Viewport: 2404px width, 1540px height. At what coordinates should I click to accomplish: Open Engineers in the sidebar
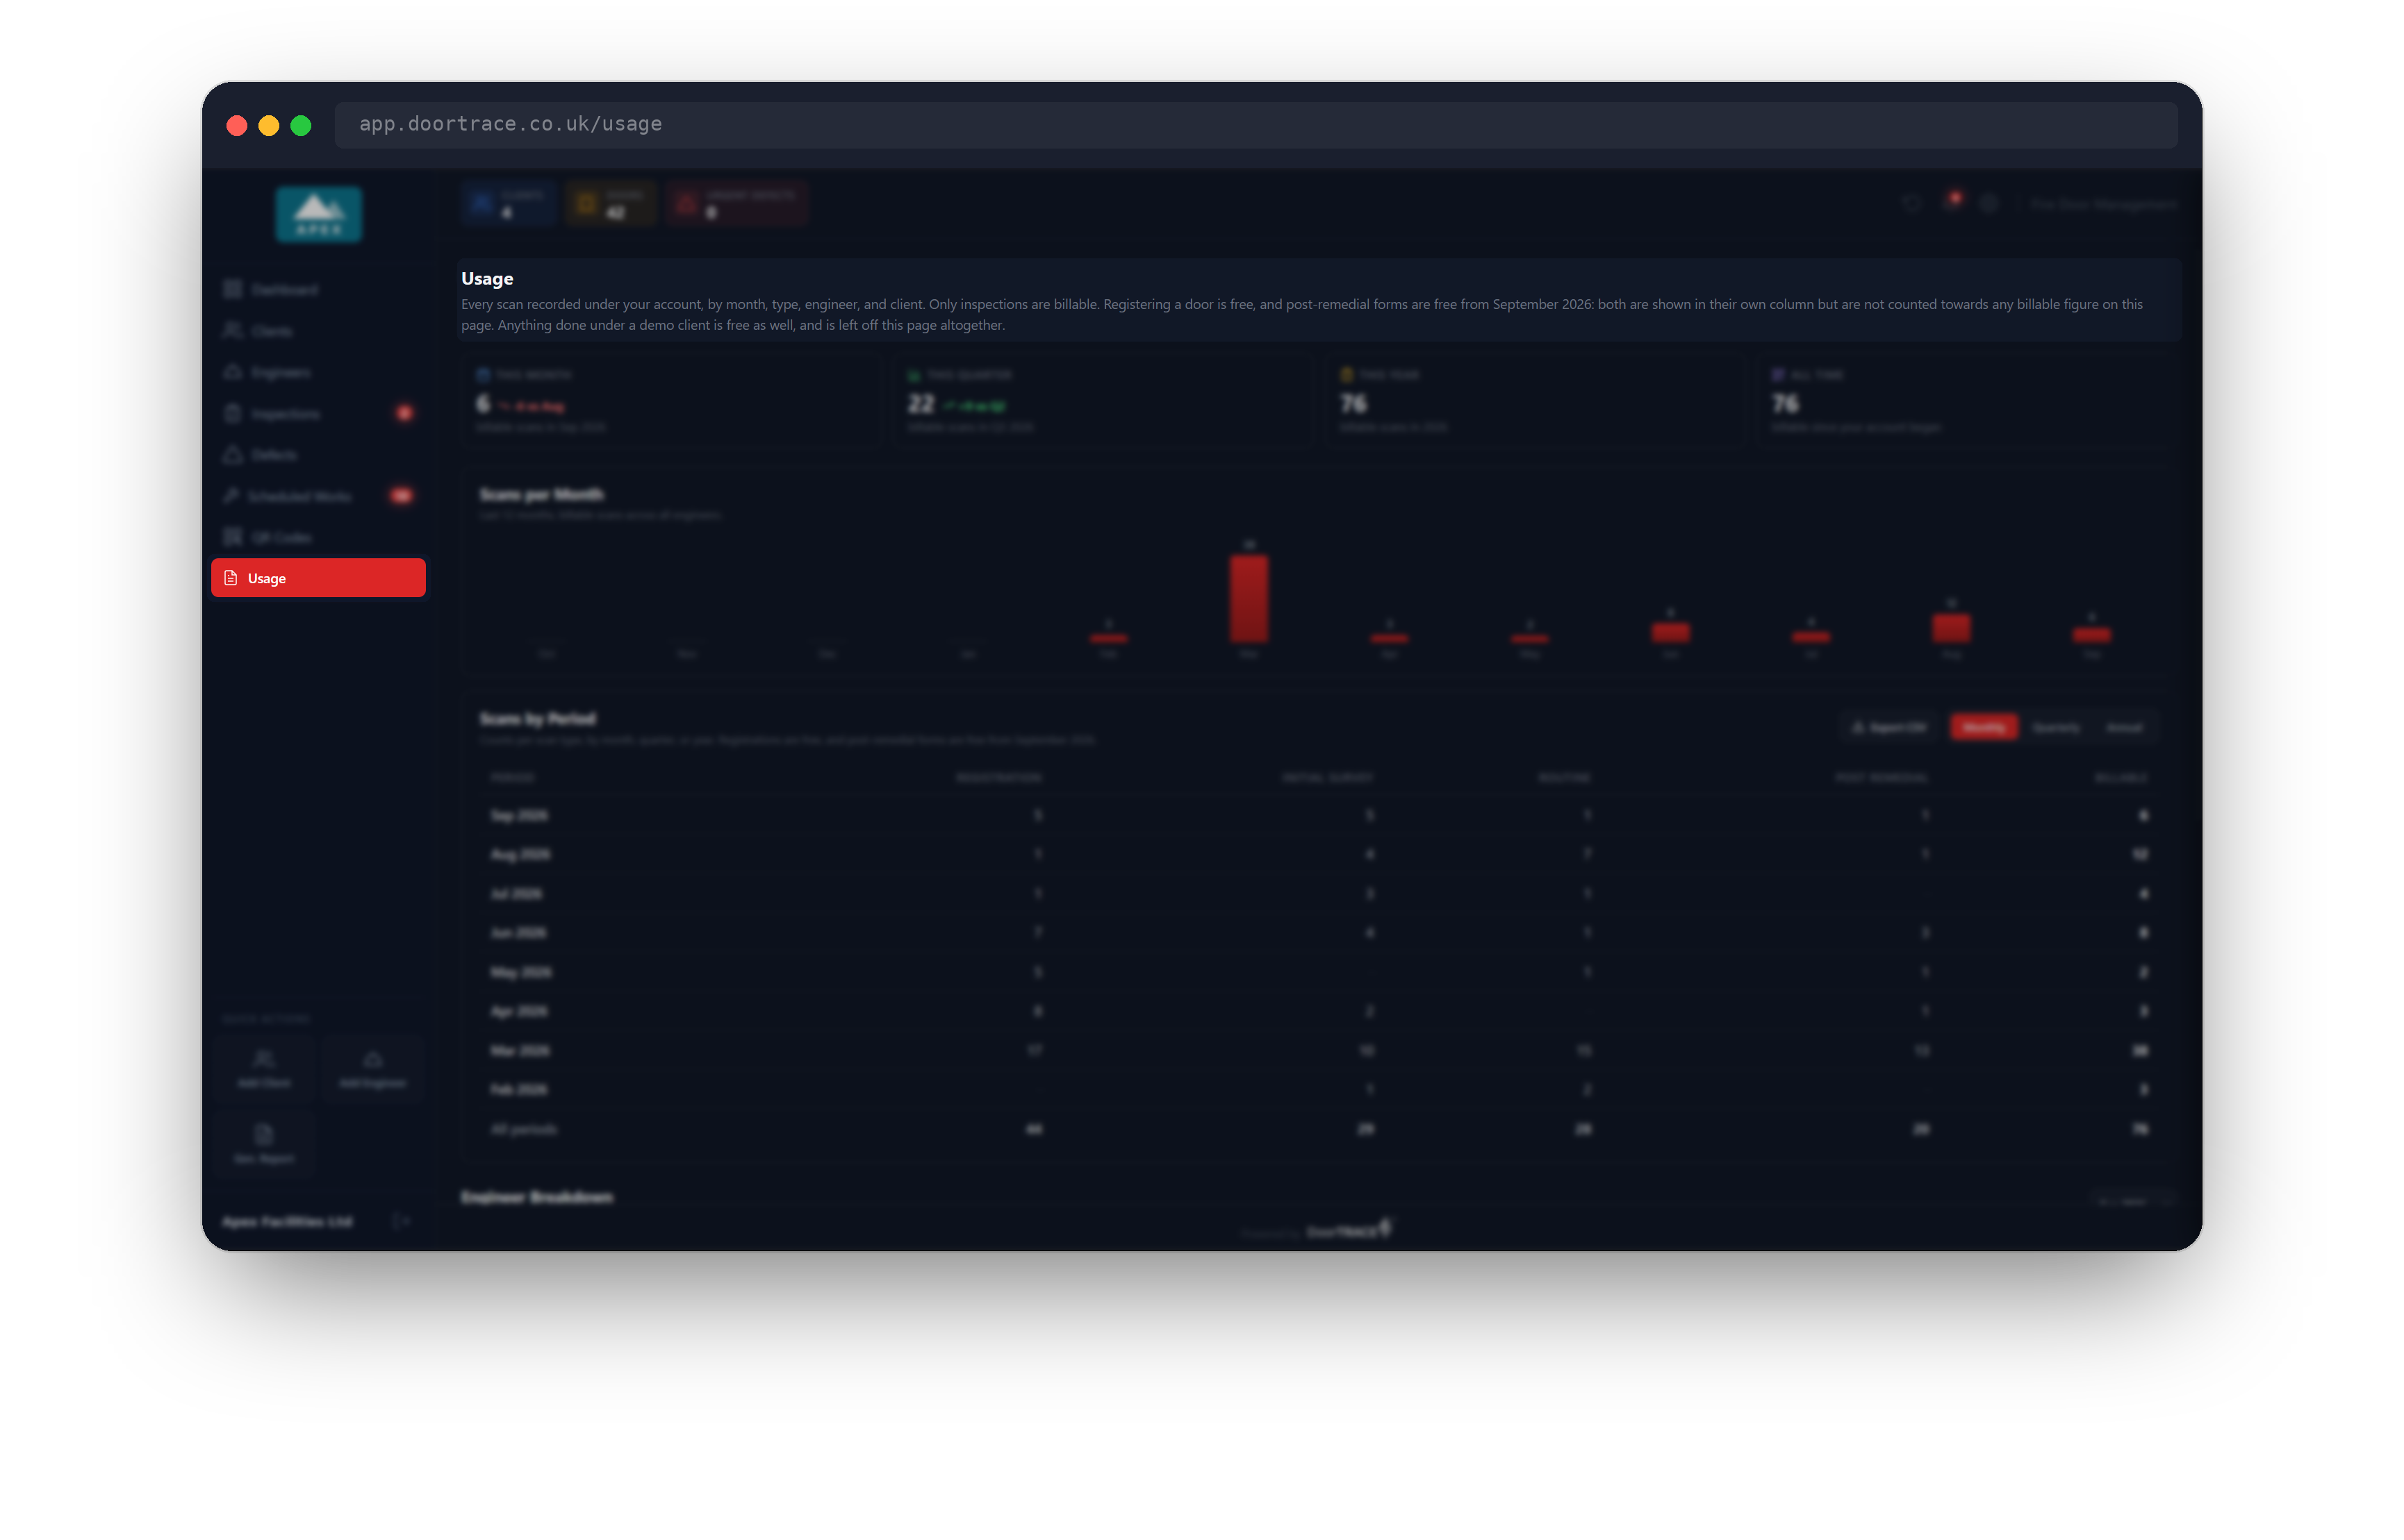[318, 372]
